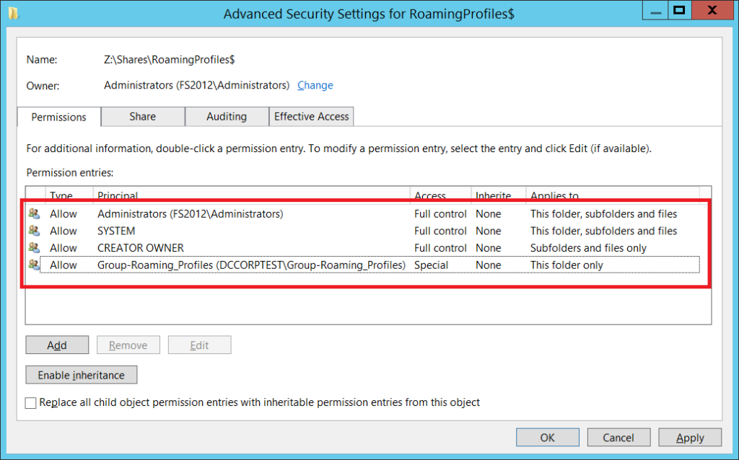
Task: Click the Enable inheritance button
Action: tap(81, 374)
